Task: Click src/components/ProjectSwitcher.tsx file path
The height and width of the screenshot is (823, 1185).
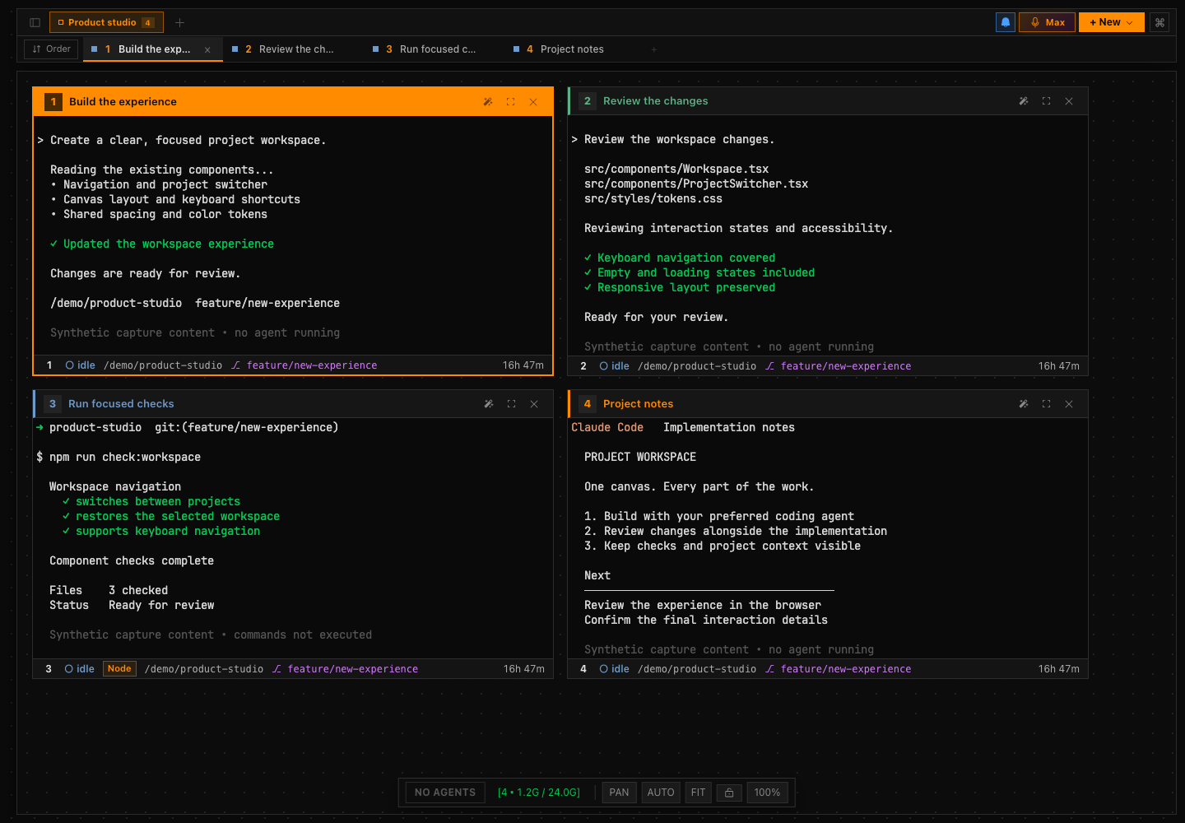Action: pyautogui.click(x=696, y=184)
